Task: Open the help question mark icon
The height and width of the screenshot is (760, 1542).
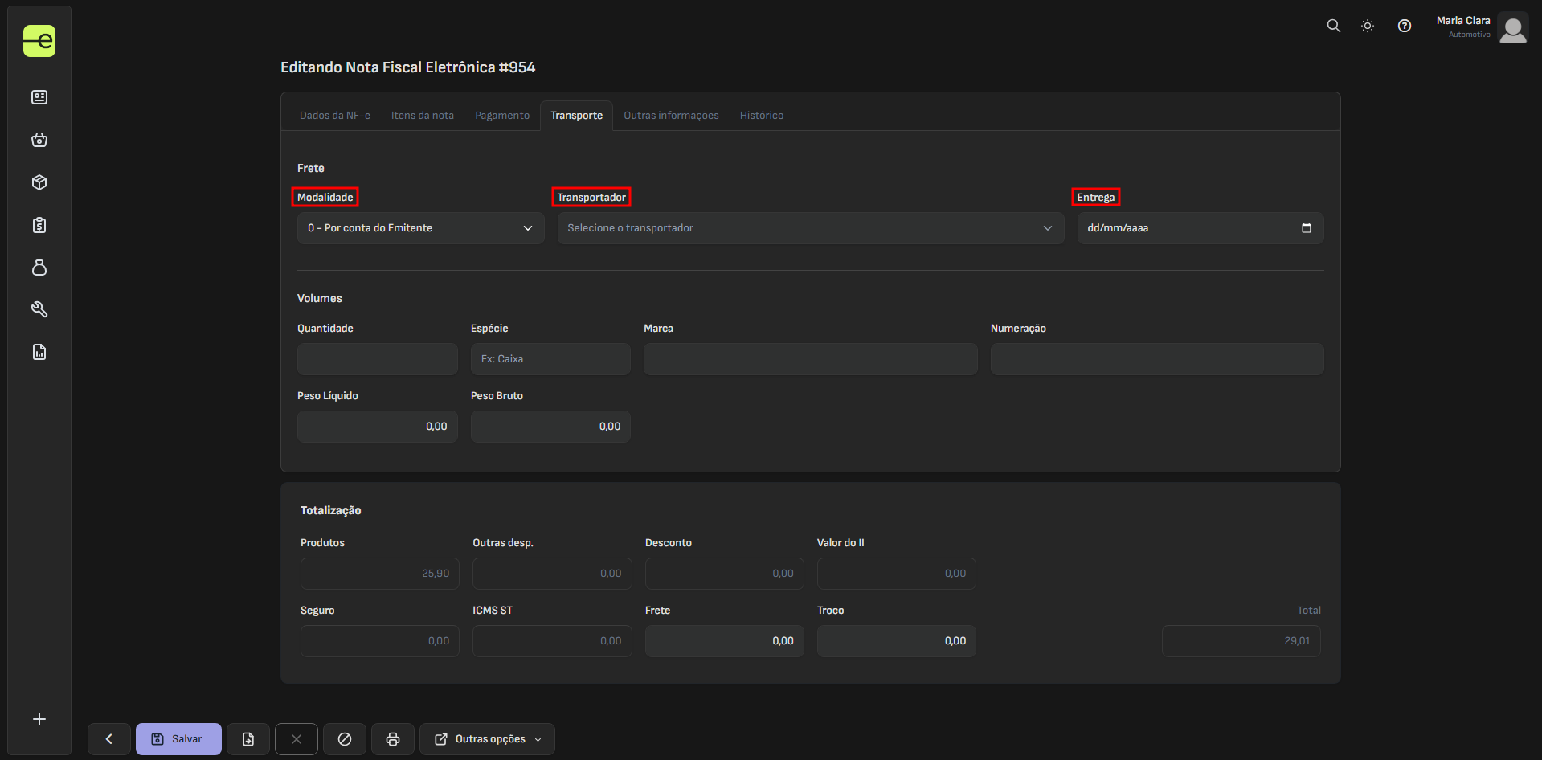Action: tap(1404, 26)
